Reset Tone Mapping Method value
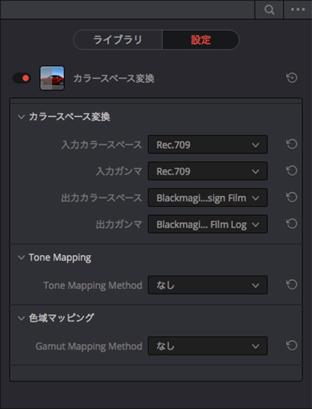The image size is (312, 409). tap(292, 285)
